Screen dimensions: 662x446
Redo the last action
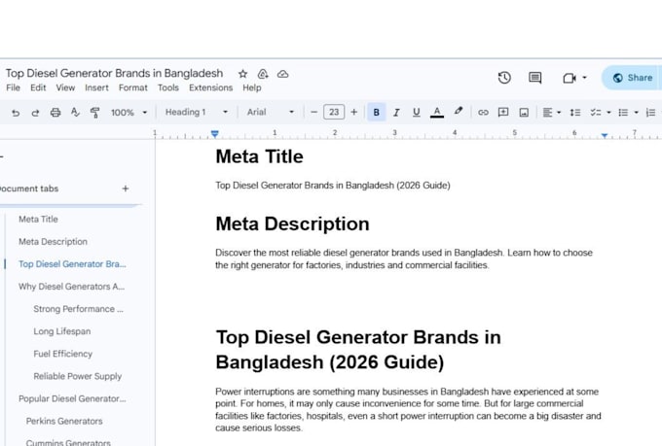[35, 113]
